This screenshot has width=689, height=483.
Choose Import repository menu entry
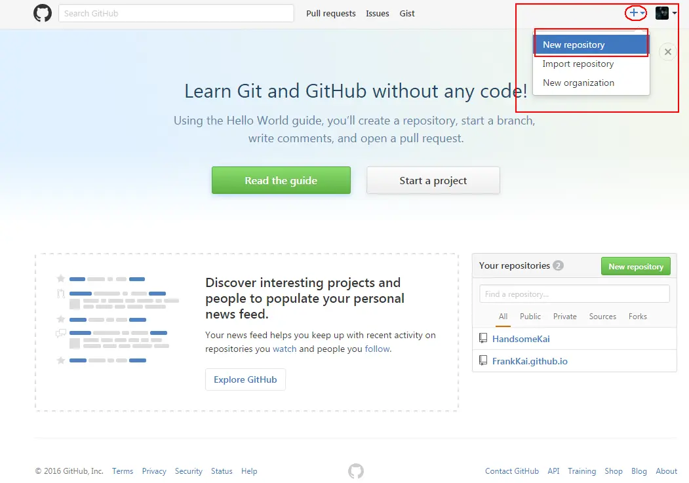point(591,64)
